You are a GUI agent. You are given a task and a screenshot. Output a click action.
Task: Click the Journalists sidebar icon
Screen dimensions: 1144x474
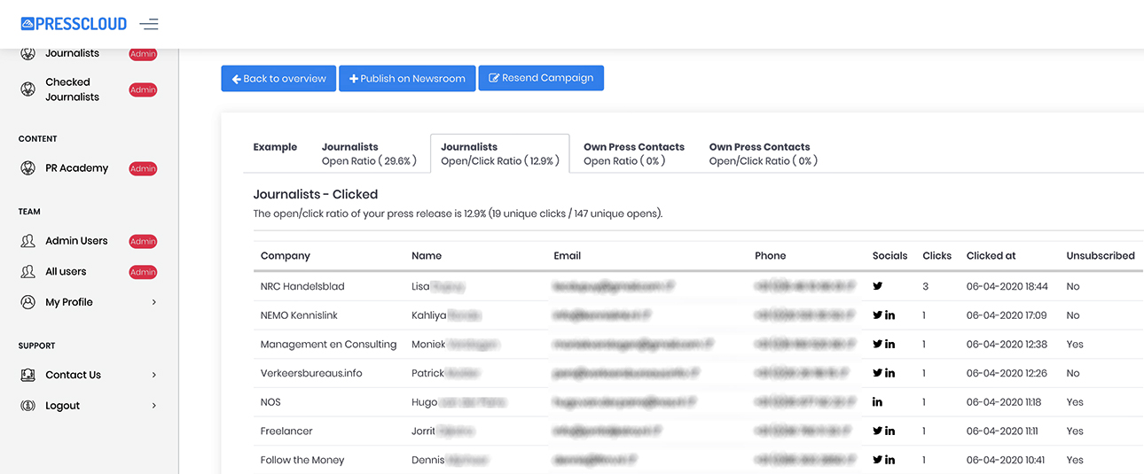click(27, 53)
